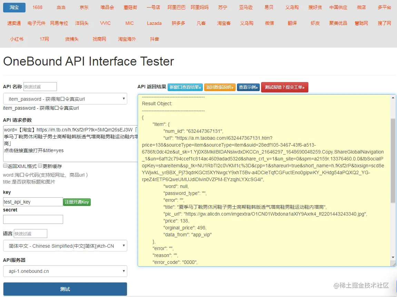Viewport: 397px width, 297px height.
Task: Click the result textarea corner grip
Action: coord(394,264)
